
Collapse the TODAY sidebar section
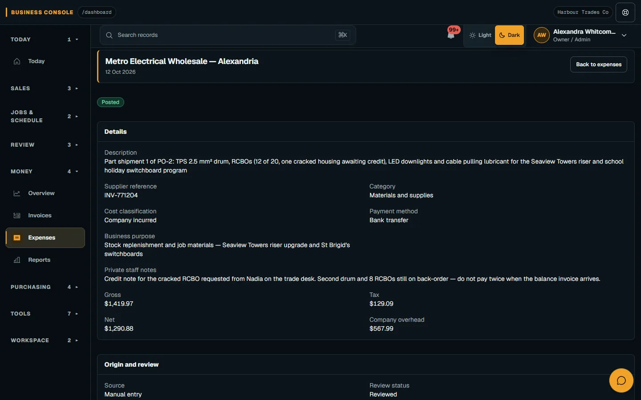(x=45, y=40)
